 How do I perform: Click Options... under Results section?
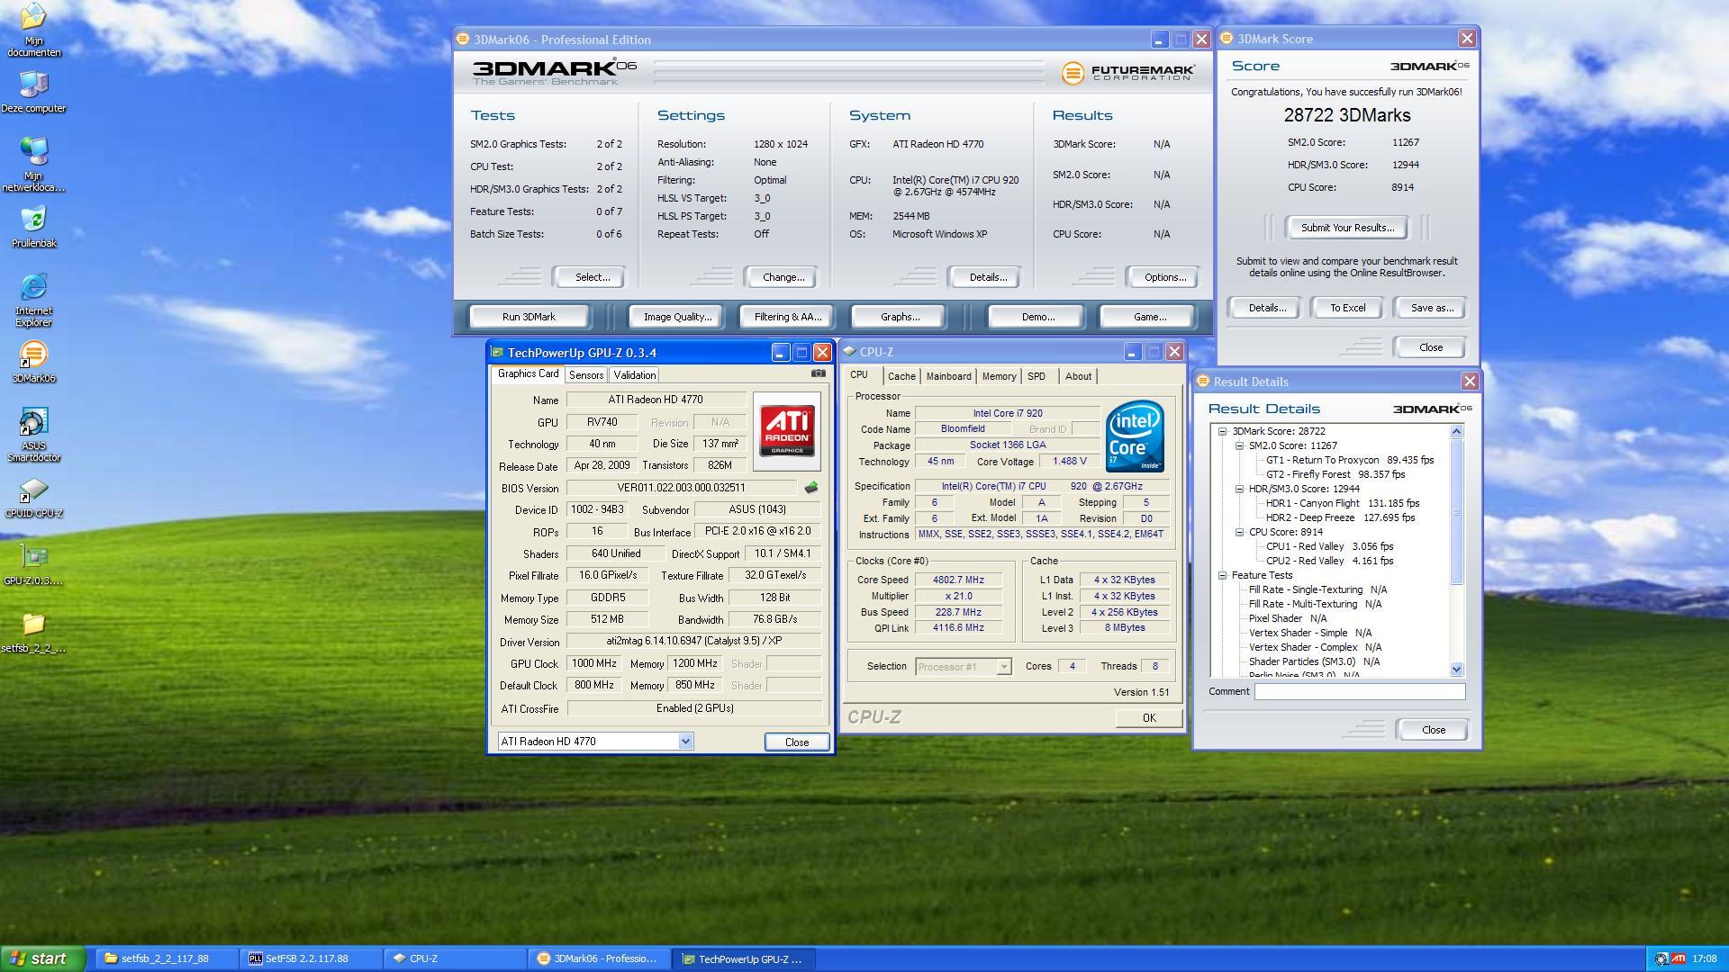point(1165,277)
